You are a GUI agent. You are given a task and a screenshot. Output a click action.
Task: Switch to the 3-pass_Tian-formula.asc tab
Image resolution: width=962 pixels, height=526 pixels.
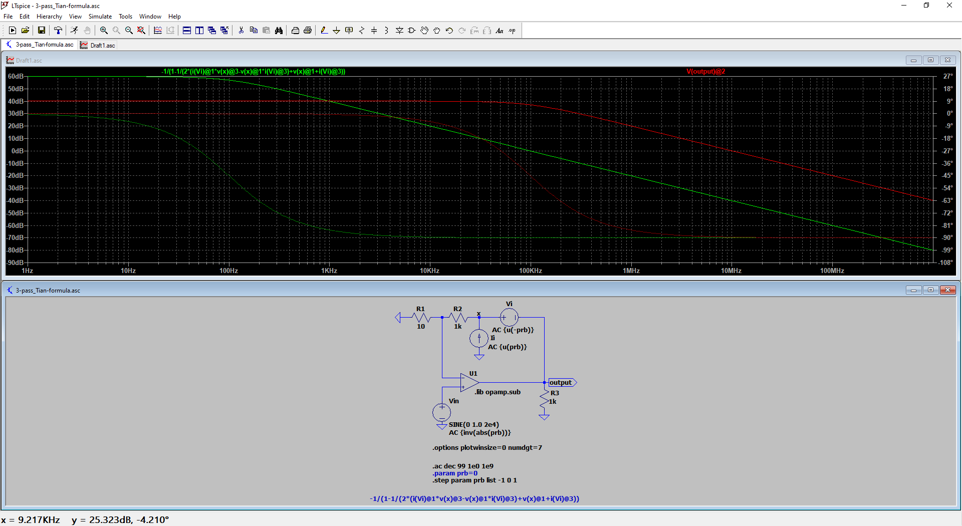pos(44,45)
